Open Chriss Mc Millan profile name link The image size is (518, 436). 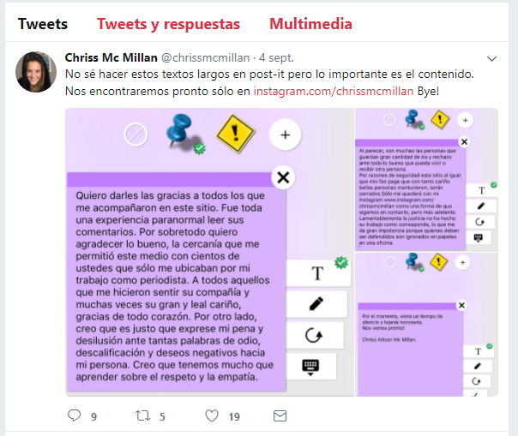coord(111,57)
